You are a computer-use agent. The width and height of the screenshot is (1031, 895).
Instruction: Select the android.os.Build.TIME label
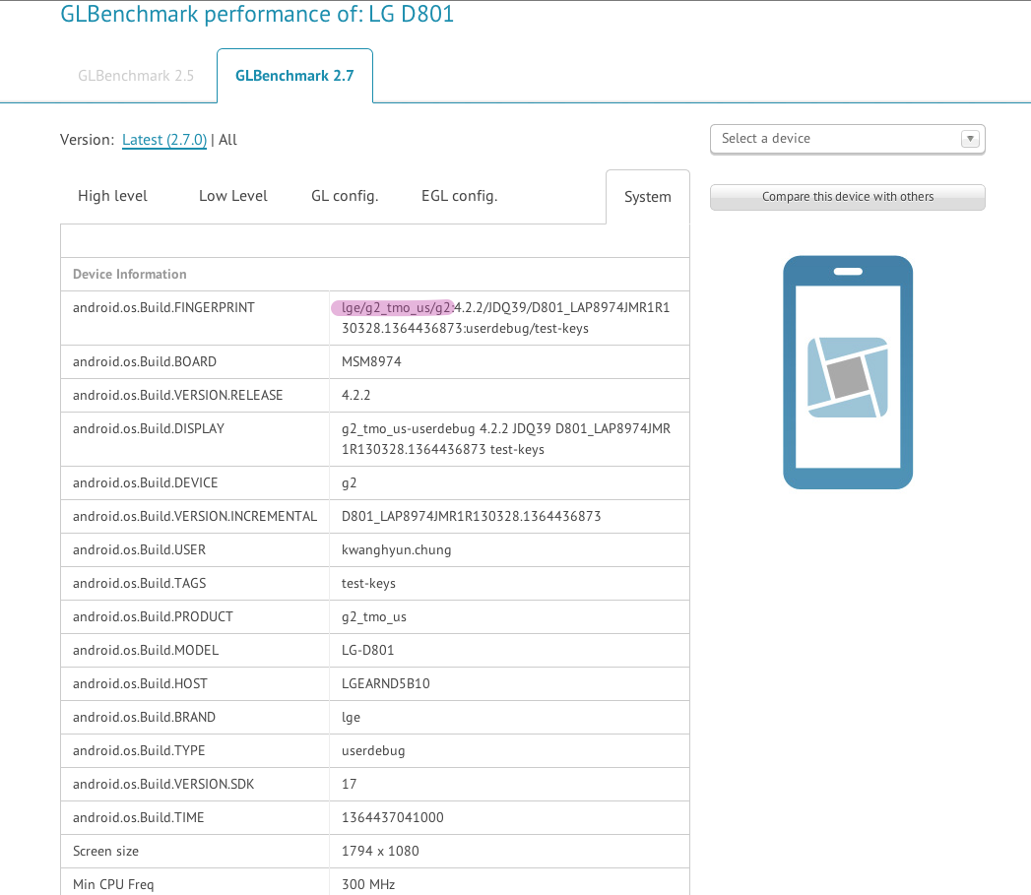tap(139, 818)
